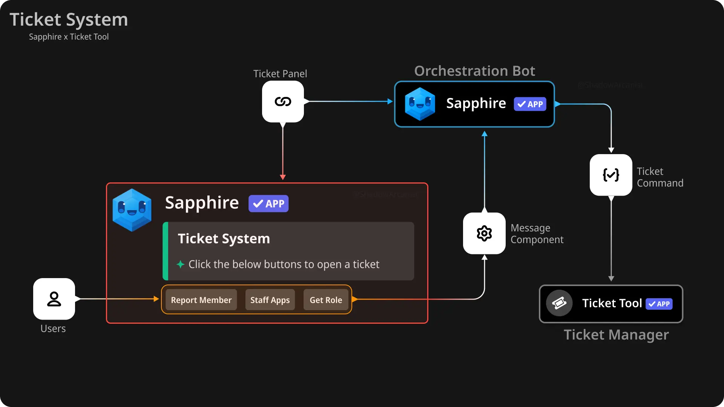
Task: Click the large Sapphire avatar in message panel
Action: point(132,210)
